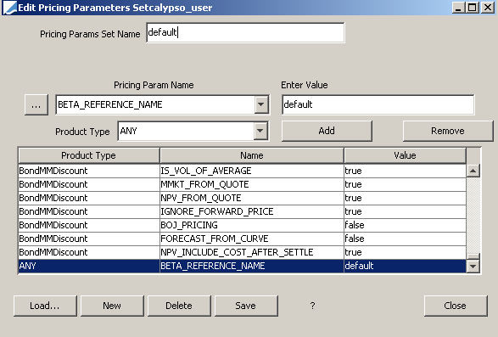The image size is (498, 337).
Task: Open the Product Type dropdown arrow
Action: pos(260,131)
